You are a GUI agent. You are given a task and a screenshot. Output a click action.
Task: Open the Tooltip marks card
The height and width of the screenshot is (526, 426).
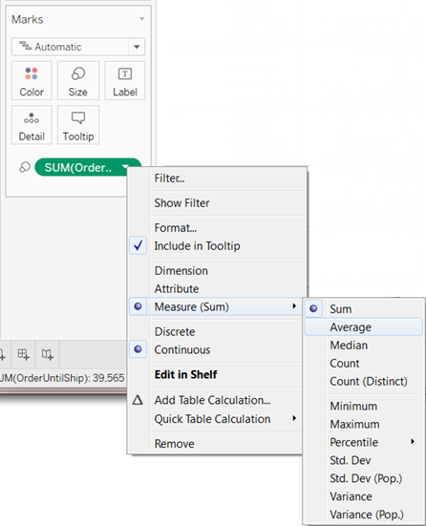(78, 125)
